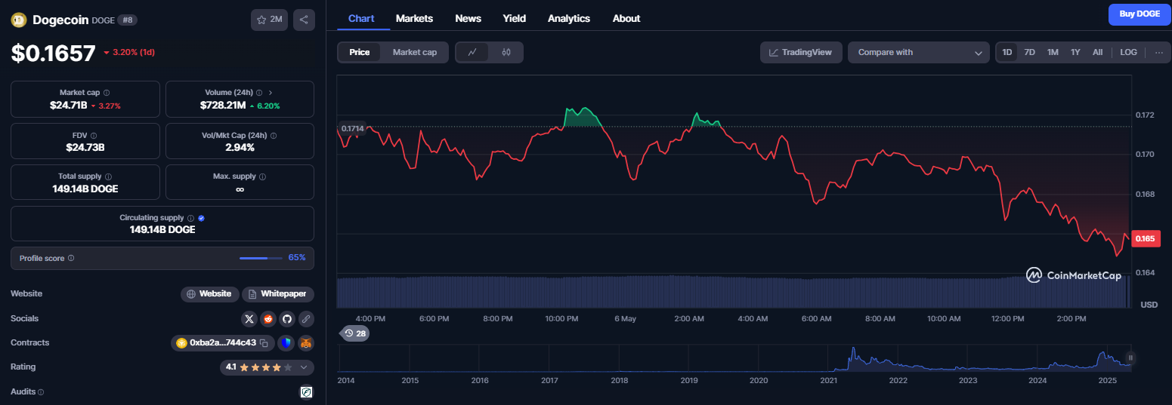1172x405 pixels.
Task: Click the $24.73B FDV value
Action: point(85,147)
